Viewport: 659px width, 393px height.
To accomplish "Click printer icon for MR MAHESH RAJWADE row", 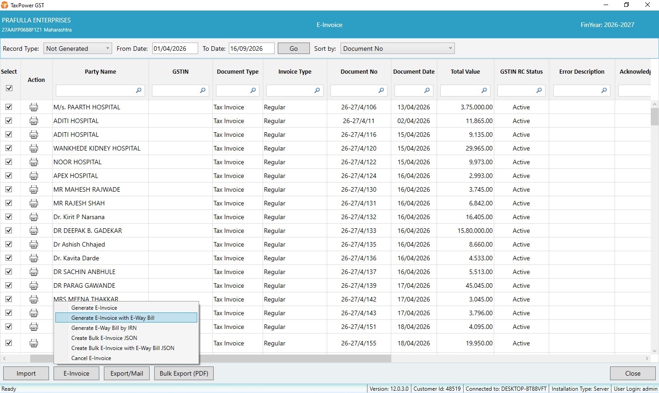I will point(34,189).
